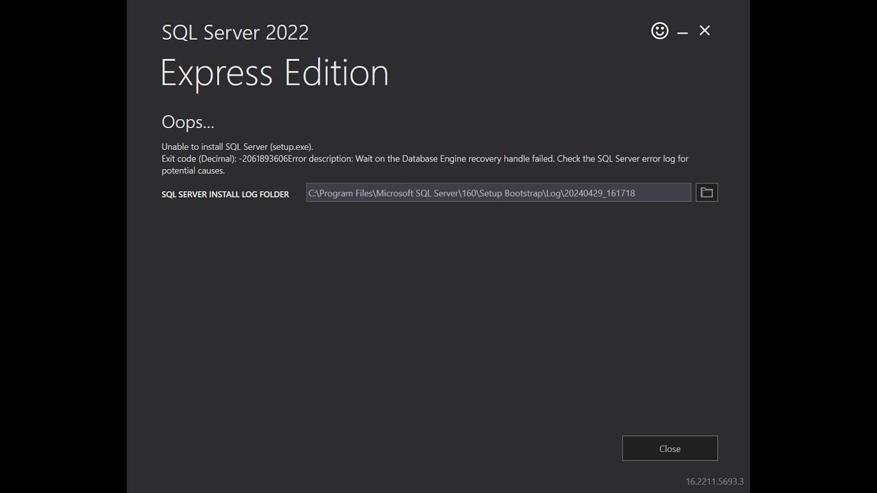Click the 'Express Edition' title

[x=275, y=73]
